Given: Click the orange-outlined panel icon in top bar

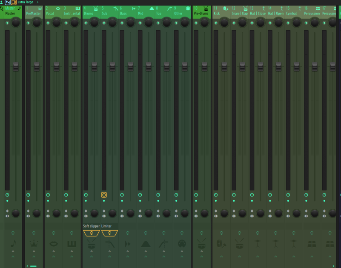Looking at the screenshot, I should coord(14,2).
